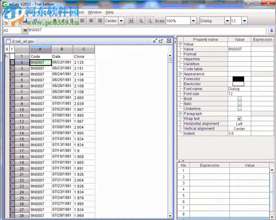Collapse the Appearance property group

(x=181, y=74)
